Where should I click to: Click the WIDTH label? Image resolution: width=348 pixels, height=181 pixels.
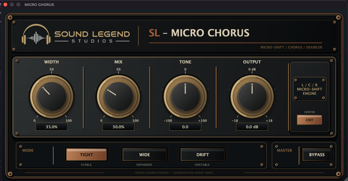pyautogui.click(x=52, y=62)
